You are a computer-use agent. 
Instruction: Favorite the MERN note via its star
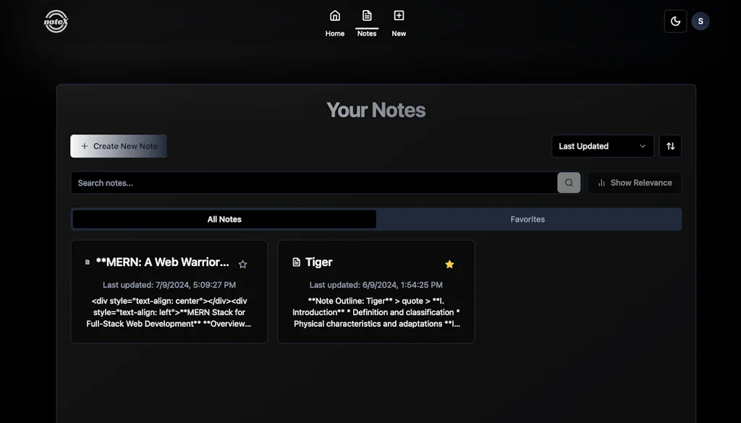pos(243,264)
